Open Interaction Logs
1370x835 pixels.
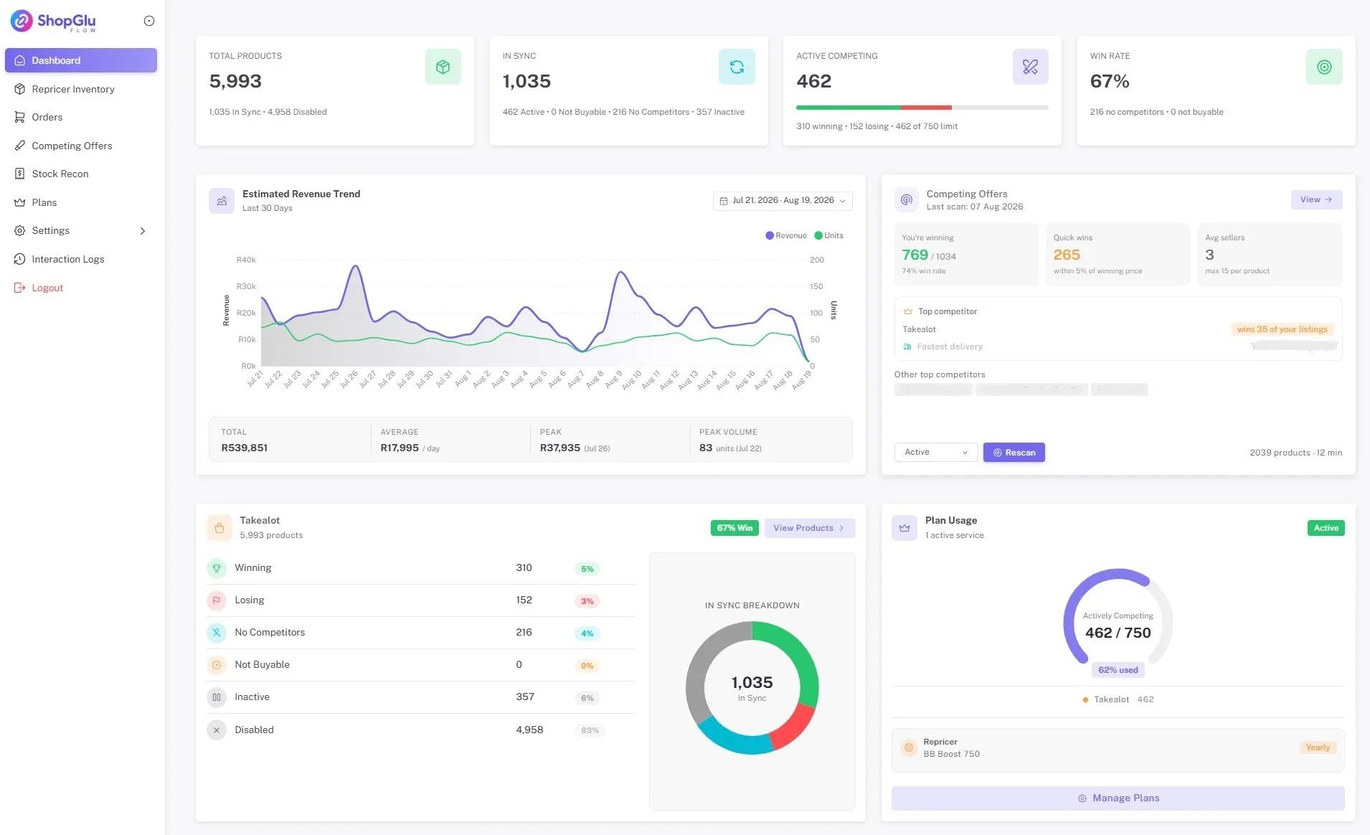(81, 259)
